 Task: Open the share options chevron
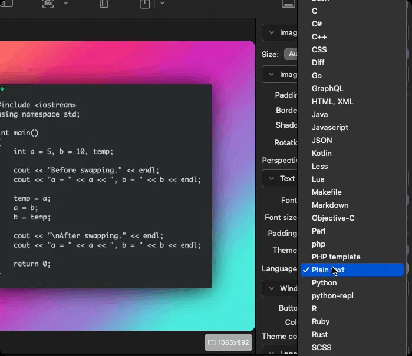tap(162, 3)
